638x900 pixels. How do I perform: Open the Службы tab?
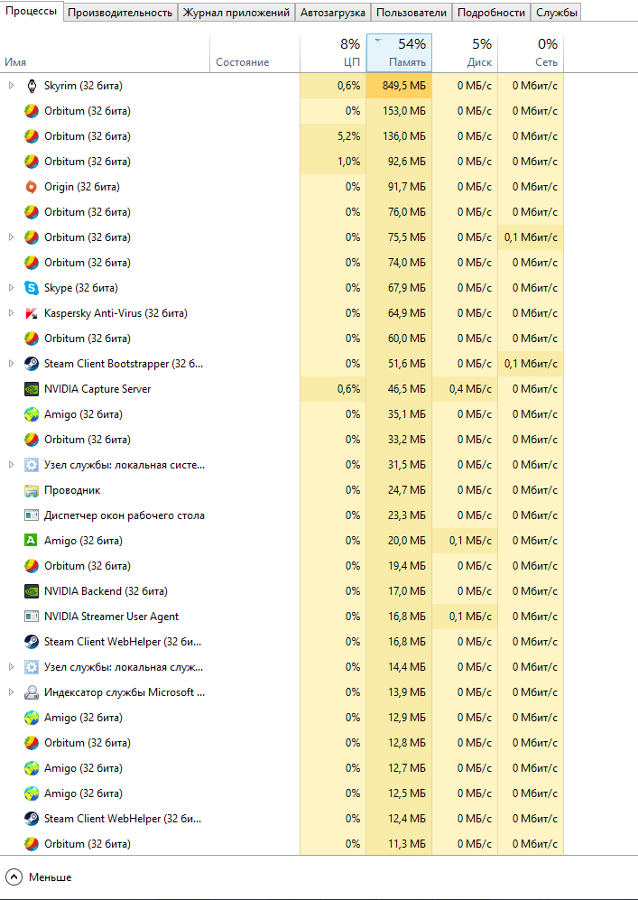point(556,13)
